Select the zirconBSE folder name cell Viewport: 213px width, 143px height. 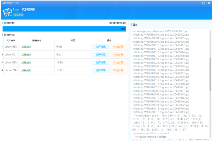click(x=11, y=47)
